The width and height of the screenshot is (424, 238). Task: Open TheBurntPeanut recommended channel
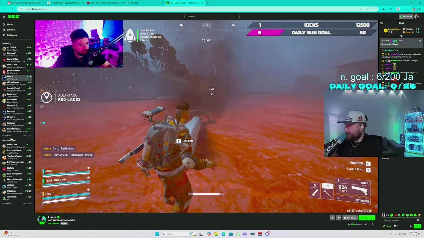pyautogui.click(x=17, y=157)
